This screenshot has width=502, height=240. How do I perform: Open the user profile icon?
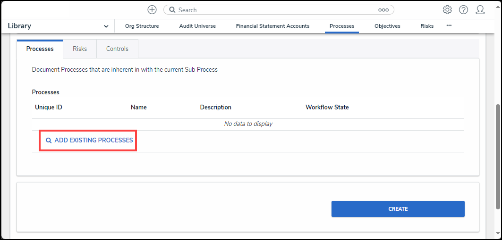(480, 10)
